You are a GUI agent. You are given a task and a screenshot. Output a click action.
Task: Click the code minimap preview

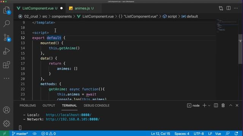[227, 26]
